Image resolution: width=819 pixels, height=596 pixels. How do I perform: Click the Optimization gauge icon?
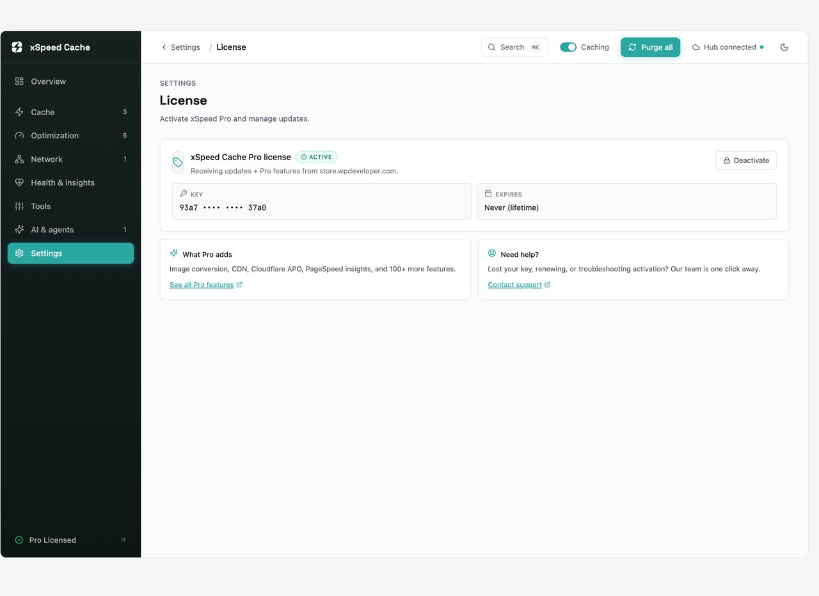[19, 136]
